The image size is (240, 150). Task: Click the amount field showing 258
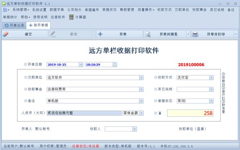[190, 113]
